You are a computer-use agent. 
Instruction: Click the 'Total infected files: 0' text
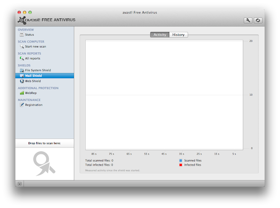pyautogui.click(x=99, y=165)
